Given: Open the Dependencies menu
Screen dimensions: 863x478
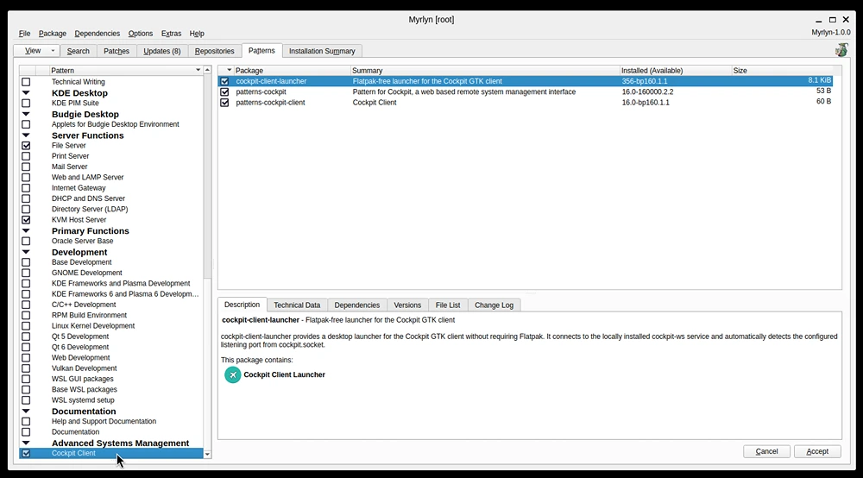Looking at the screenshot, I should click(97, 34).
